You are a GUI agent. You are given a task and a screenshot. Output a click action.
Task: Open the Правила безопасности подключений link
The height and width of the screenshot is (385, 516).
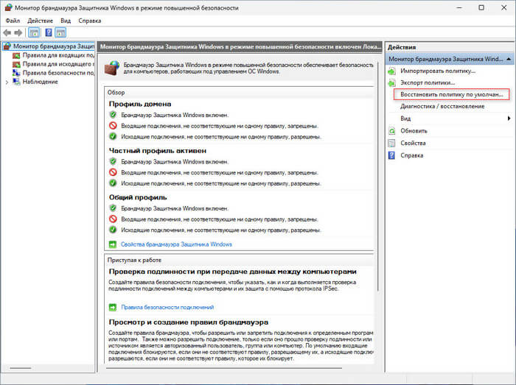coord(167,307)
